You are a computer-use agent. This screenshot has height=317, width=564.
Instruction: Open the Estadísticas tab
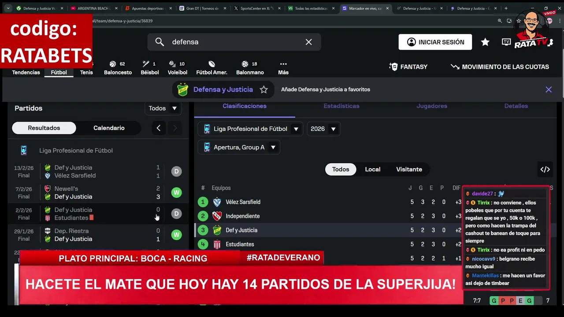tap(341, 106)
